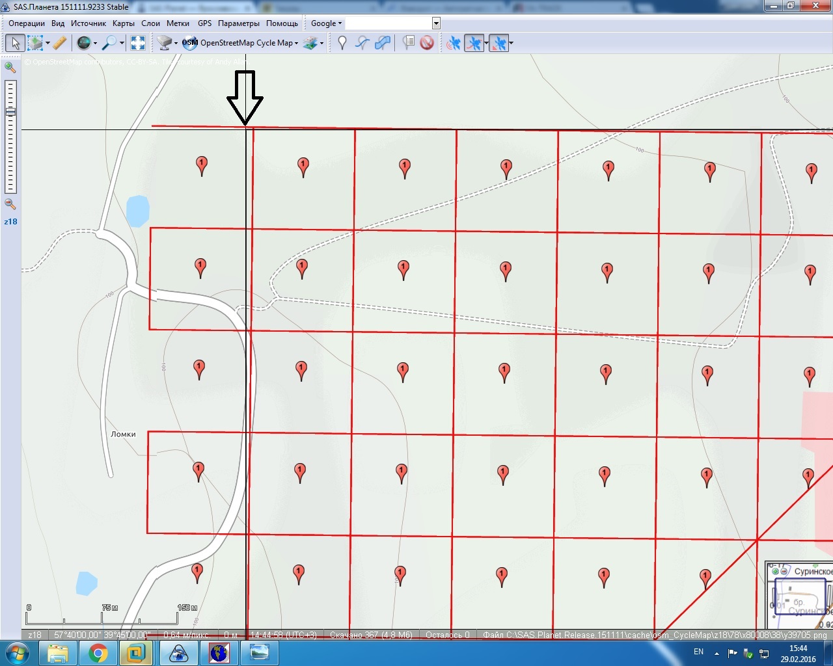Toggle the GPS track recording button

tap(474, 43)
